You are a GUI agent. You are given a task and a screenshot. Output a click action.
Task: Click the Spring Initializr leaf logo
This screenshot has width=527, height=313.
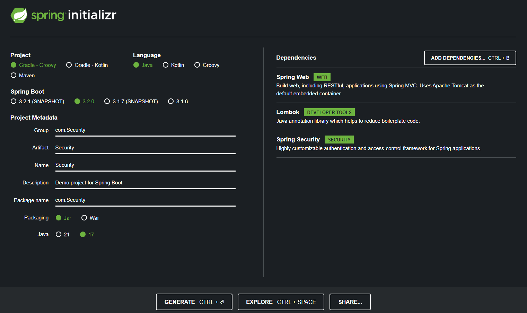19,15
